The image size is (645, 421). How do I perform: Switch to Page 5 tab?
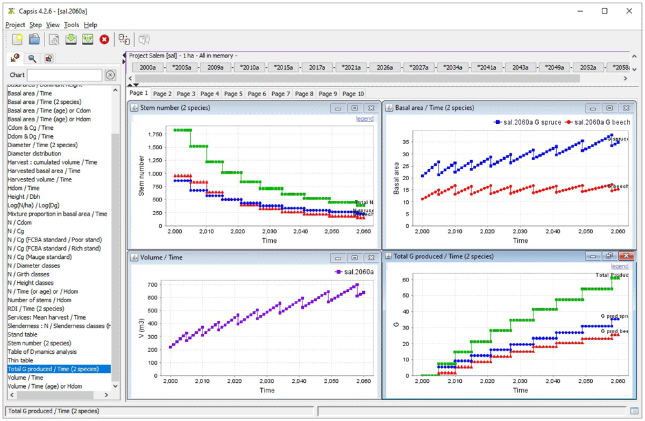(233, 94)
